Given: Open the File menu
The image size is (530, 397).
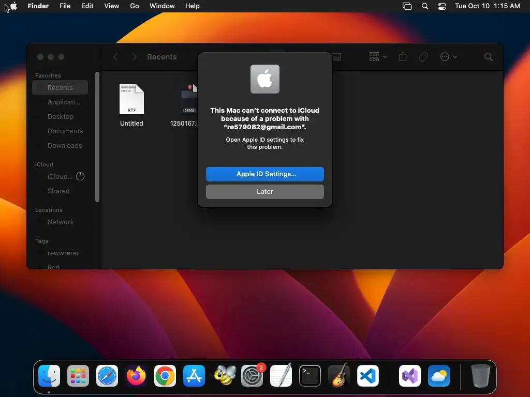Looking at the screenshot, I should click(x=65, y=6).
